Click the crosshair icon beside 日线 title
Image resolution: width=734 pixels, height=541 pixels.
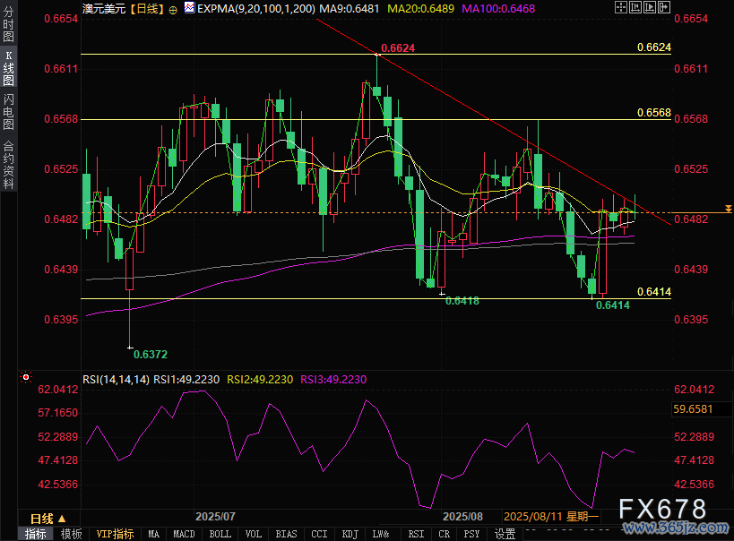pos(175,7)
